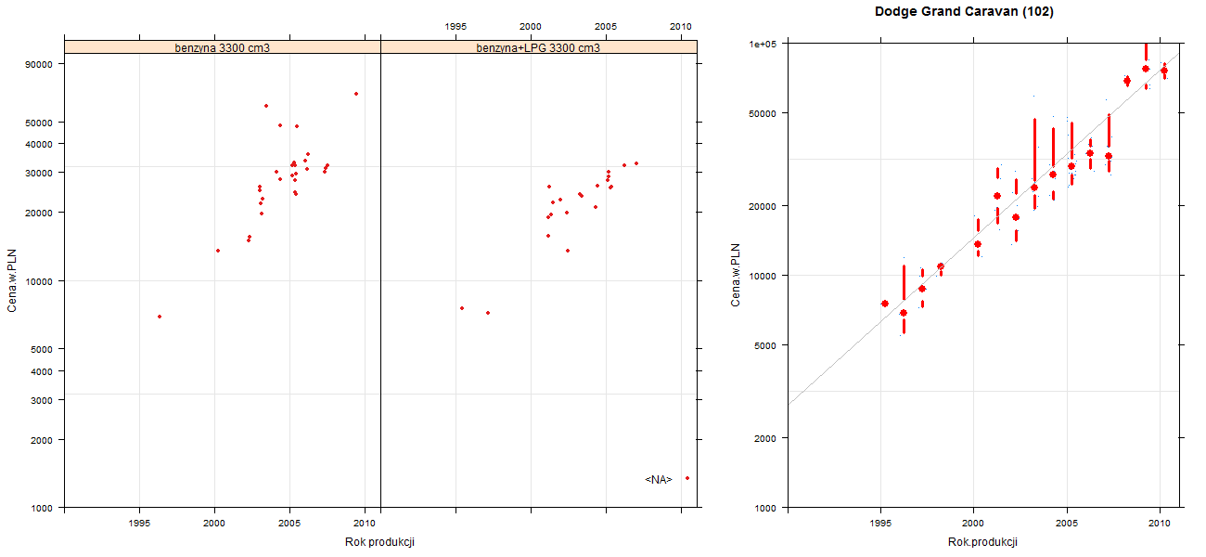The image size is (1206, 557).
Task: Click the "1995" year label above the benzyna+LPG panel
Action: pos(455,26)
